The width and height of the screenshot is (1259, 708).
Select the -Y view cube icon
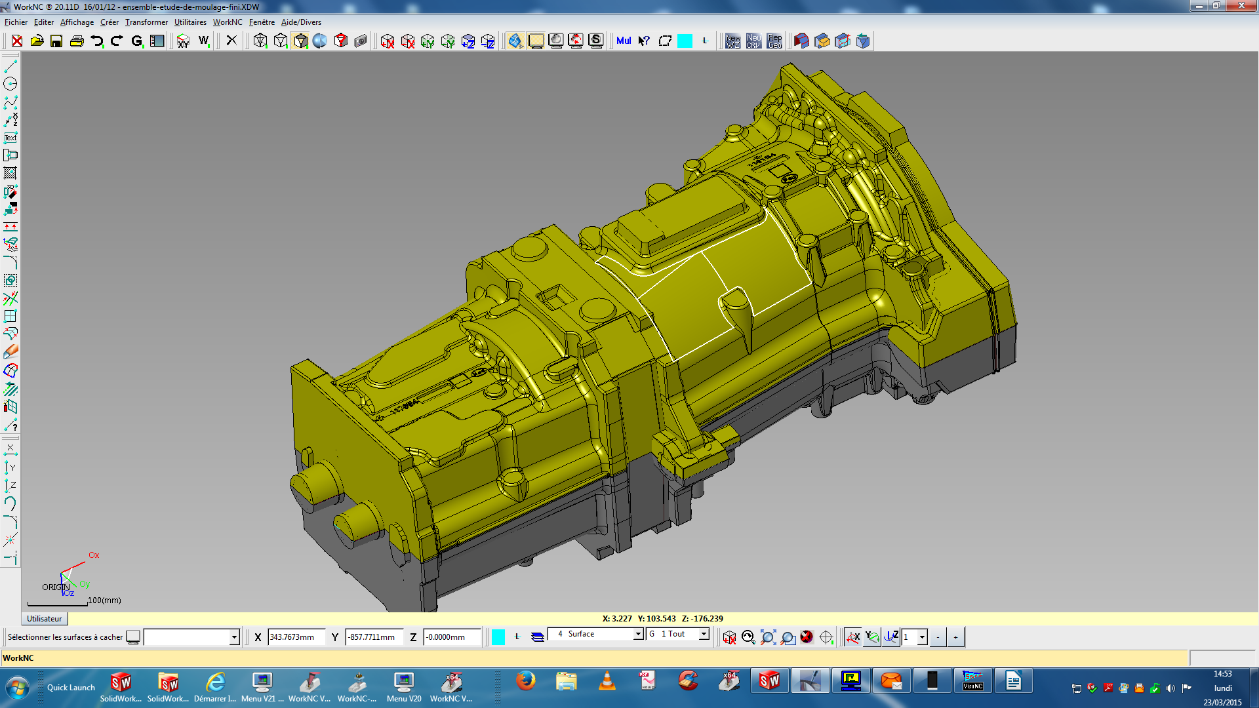(x=448, y=41)
